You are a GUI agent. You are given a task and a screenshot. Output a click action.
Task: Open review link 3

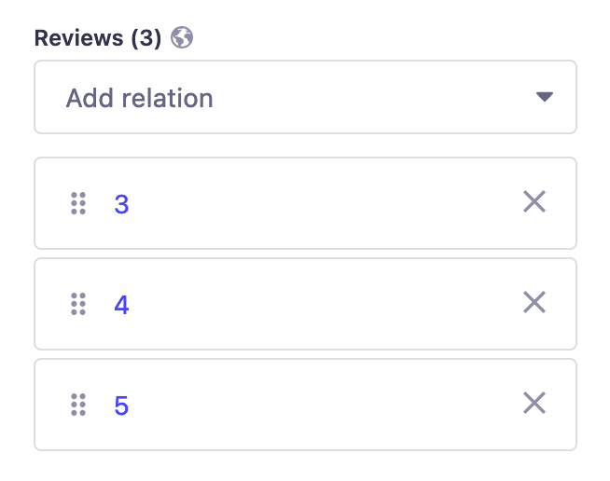121,204
